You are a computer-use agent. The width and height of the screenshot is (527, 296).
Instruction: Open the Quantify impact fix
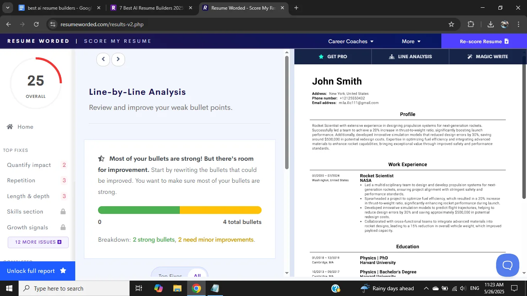pos(37,165)
